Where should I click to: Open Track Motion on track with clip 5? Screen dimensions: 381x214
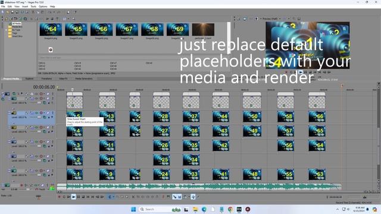32,113
